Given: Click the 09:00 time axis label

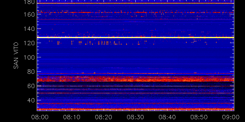Looking at the screenshot, I should click(231, 117).
